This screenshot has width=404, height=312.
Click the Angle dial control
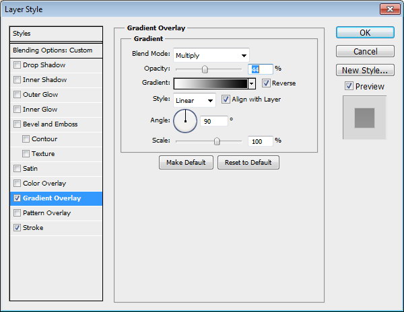point(185,121)
